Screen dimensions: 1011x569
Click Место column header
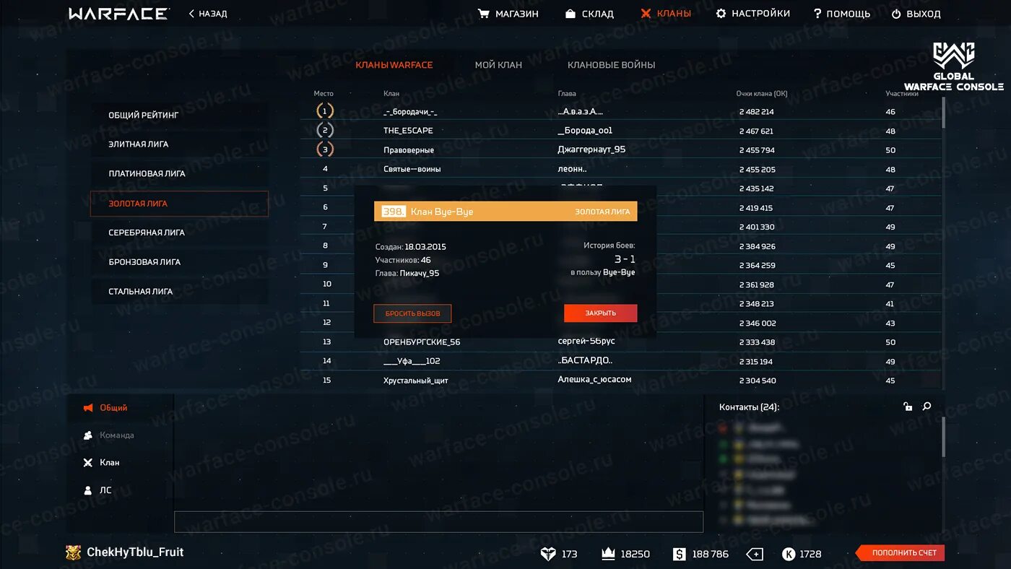pyautogui.click(x=324, y=94)
